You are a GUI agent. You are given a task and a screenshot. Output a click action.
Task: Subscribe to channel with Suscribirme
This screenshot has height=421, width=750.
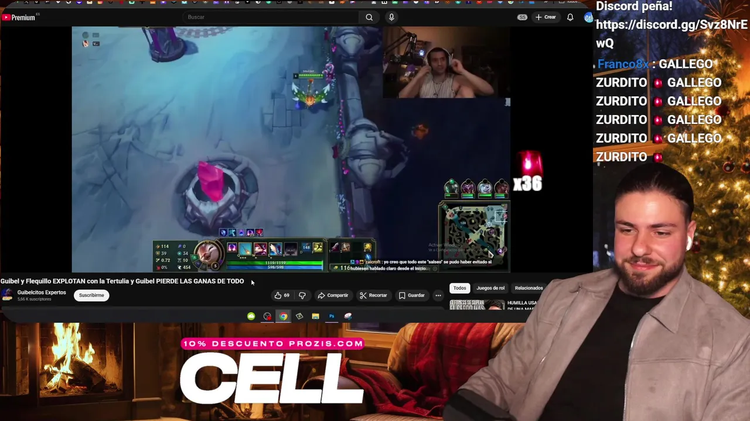(x=91, y=295)
